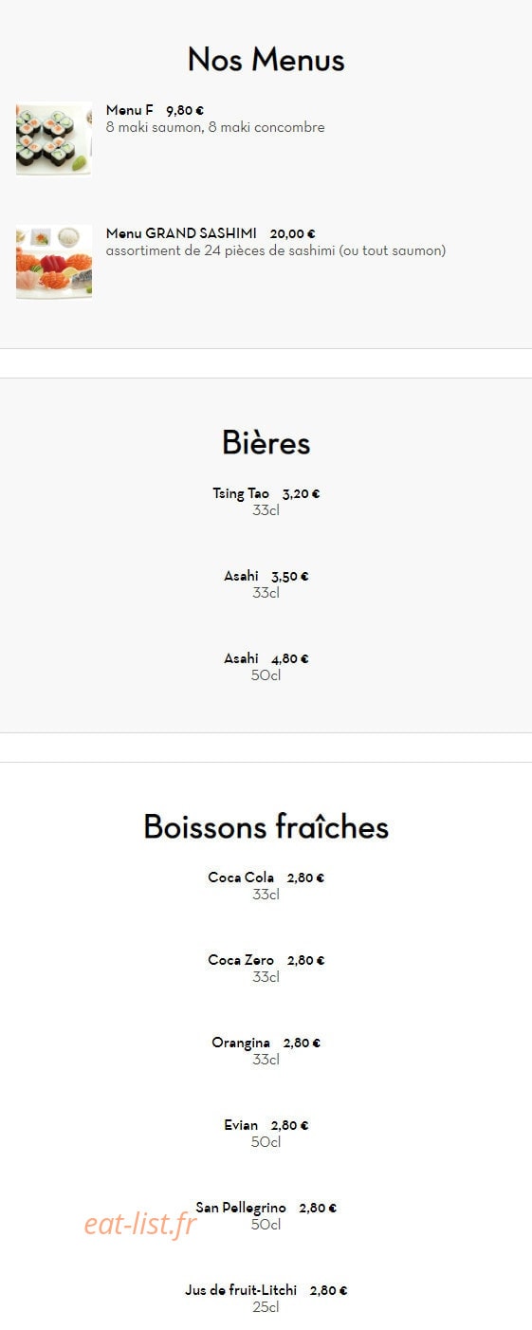
Task: Click the 8 maki saumon description text
Action: click(215, 127)
